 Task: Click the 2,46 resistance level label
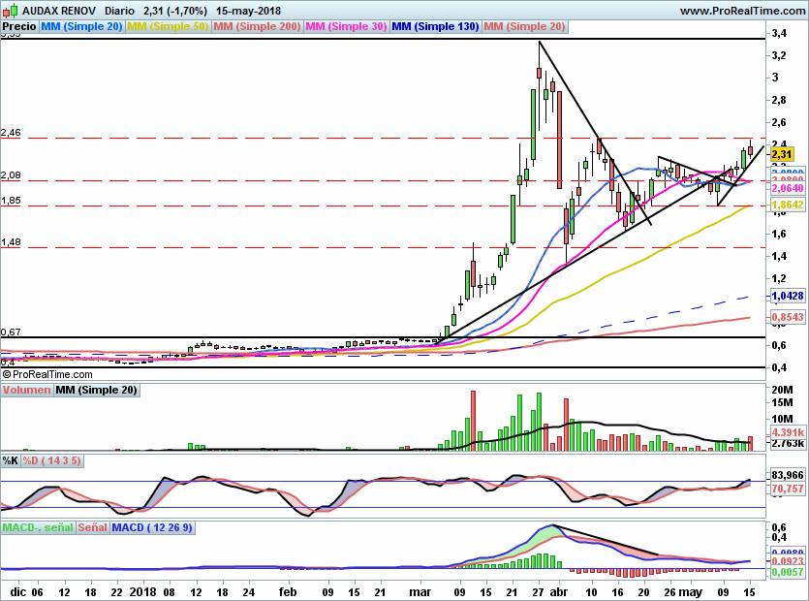pos(11,133)
